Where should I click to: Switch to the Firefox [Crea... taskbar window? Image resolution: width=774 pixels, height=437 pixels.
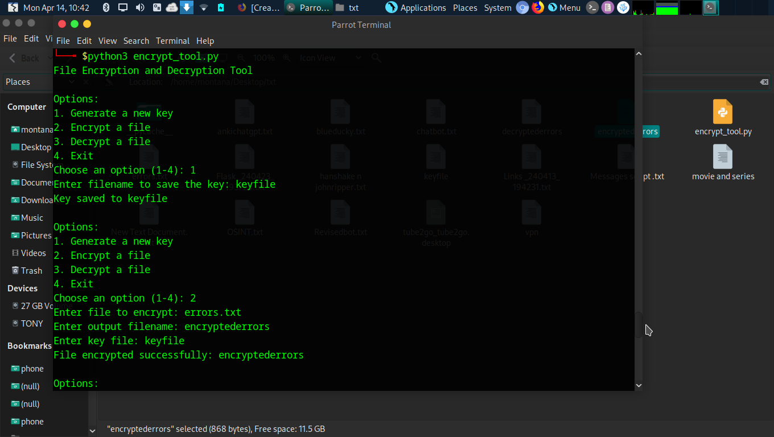pos(259,8)
